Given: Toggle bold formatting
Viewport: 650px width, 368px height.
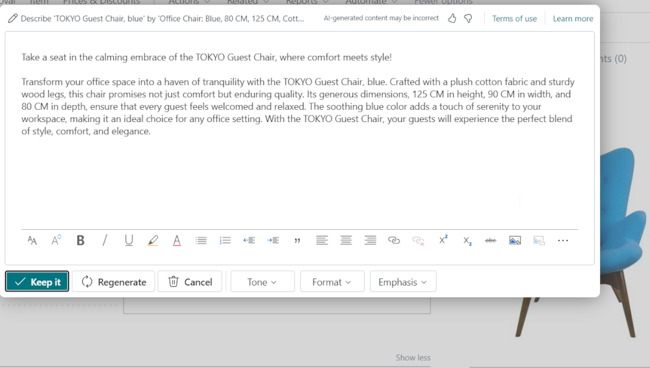Looking at the screenshot, I should [81, 240].
